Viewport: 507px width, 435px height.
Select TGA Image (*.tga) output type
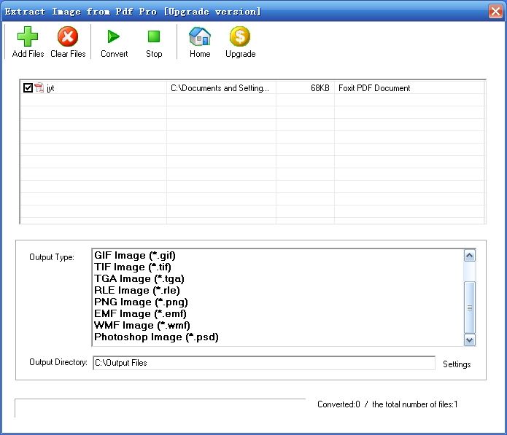click(139, 278)
